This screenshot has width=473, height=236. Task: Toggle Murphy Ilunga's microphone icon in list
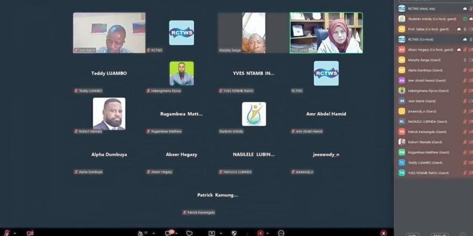point(465,60)
